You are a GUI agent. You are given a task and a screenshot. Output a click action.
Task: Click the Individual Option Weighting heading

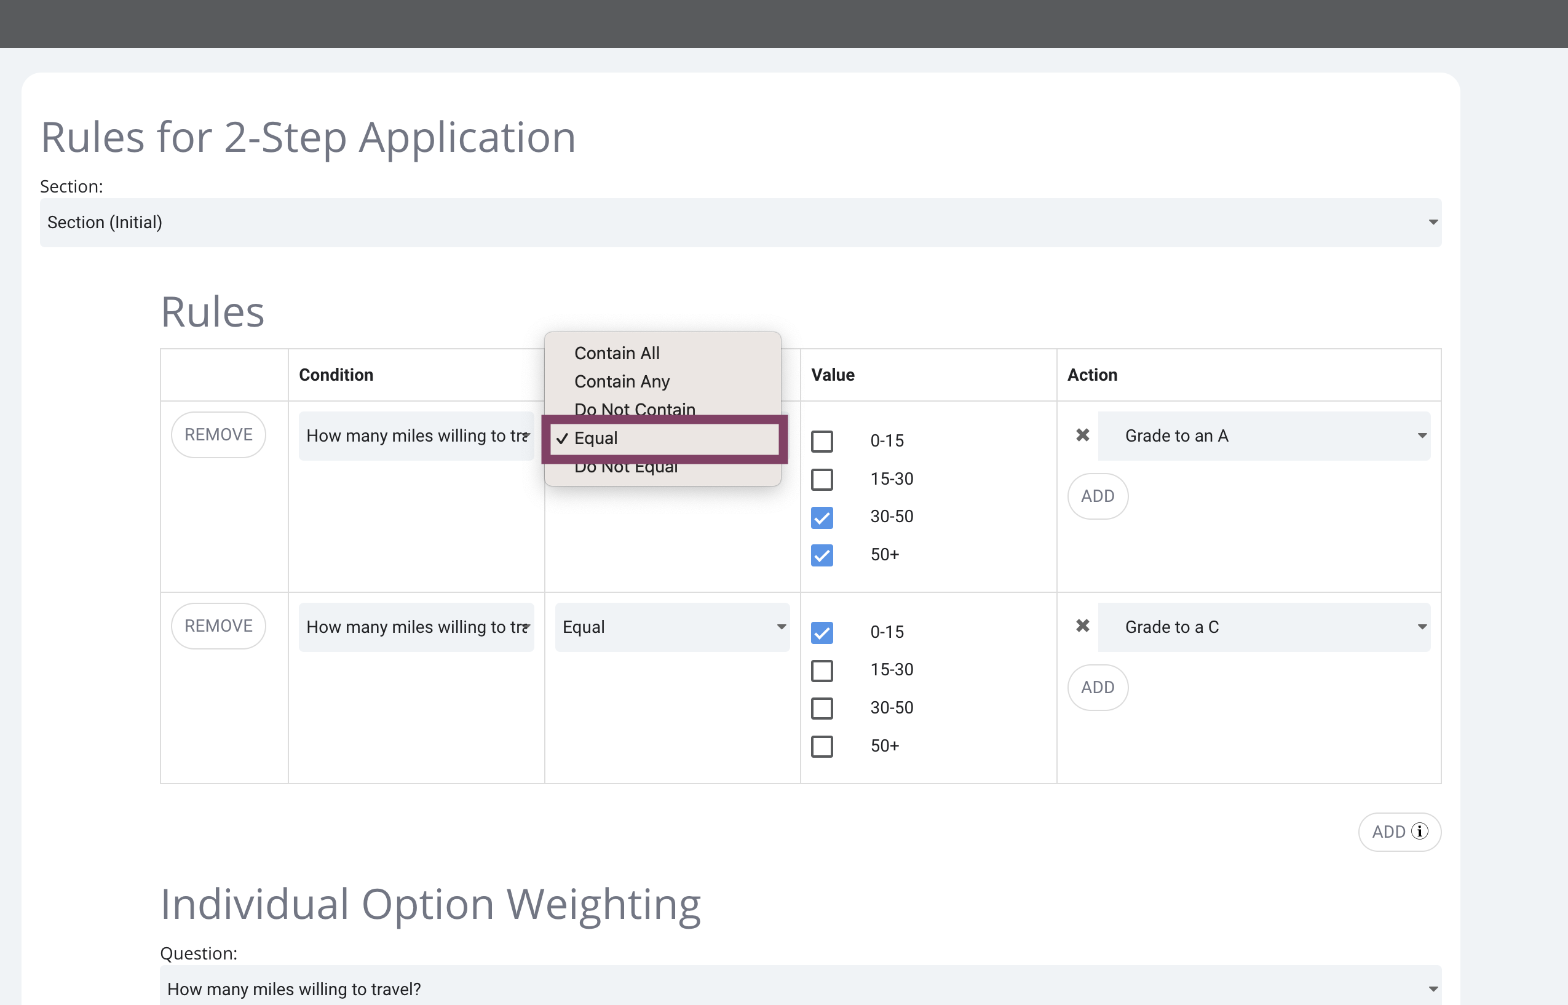pos(430,905)
